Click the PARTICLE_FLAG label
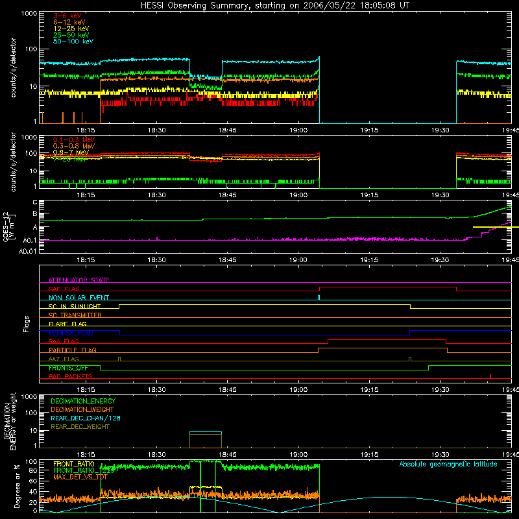The image size is (519, 519). click(73, 350)
